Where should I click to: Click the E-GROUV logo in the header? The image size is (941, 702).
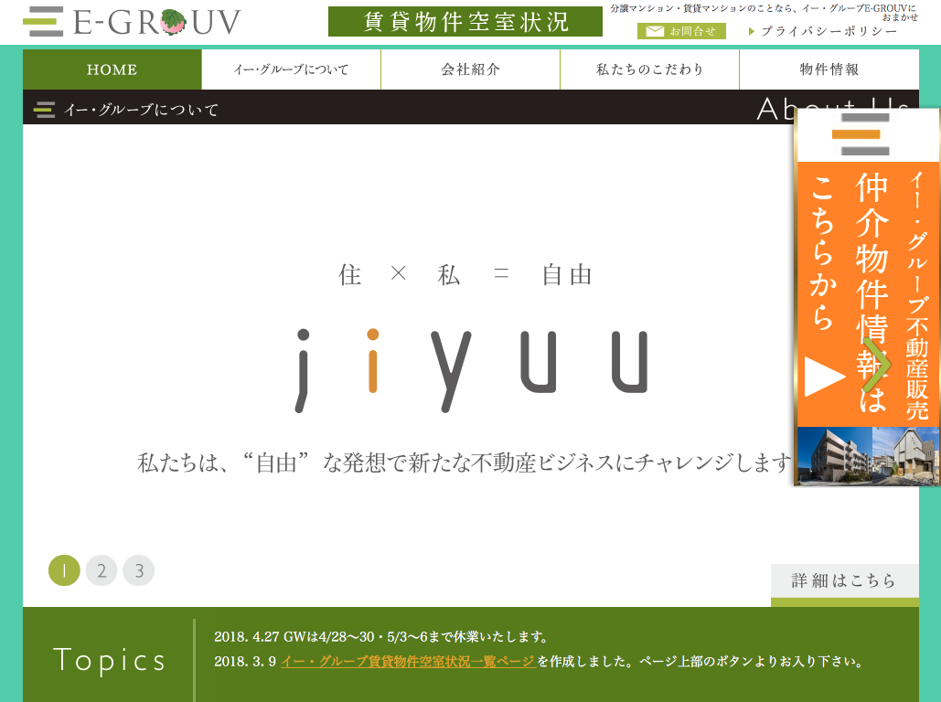point(132,22)
